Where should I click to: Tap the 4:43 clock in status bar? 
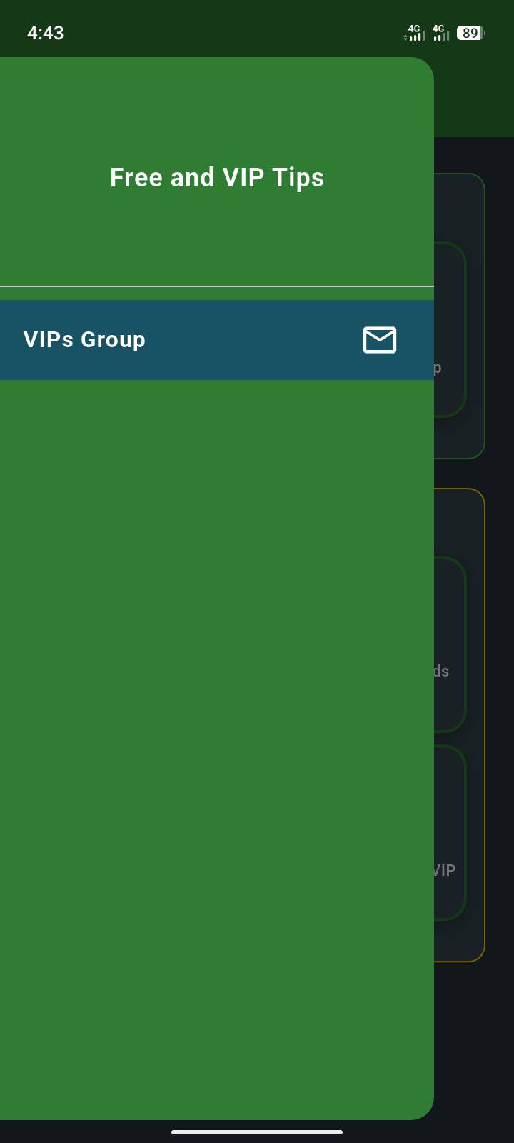(46, 33)
